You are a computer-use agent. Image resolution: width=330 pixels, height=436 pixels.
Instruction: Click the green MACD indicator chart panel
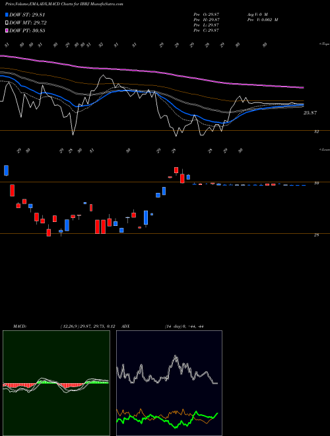pos(56,383)
